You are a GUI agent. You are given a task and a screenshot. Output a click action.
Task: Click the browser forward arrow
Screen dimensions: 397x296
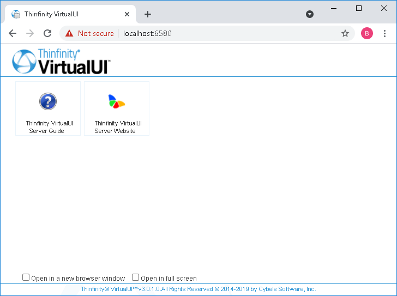pos(30,33)
